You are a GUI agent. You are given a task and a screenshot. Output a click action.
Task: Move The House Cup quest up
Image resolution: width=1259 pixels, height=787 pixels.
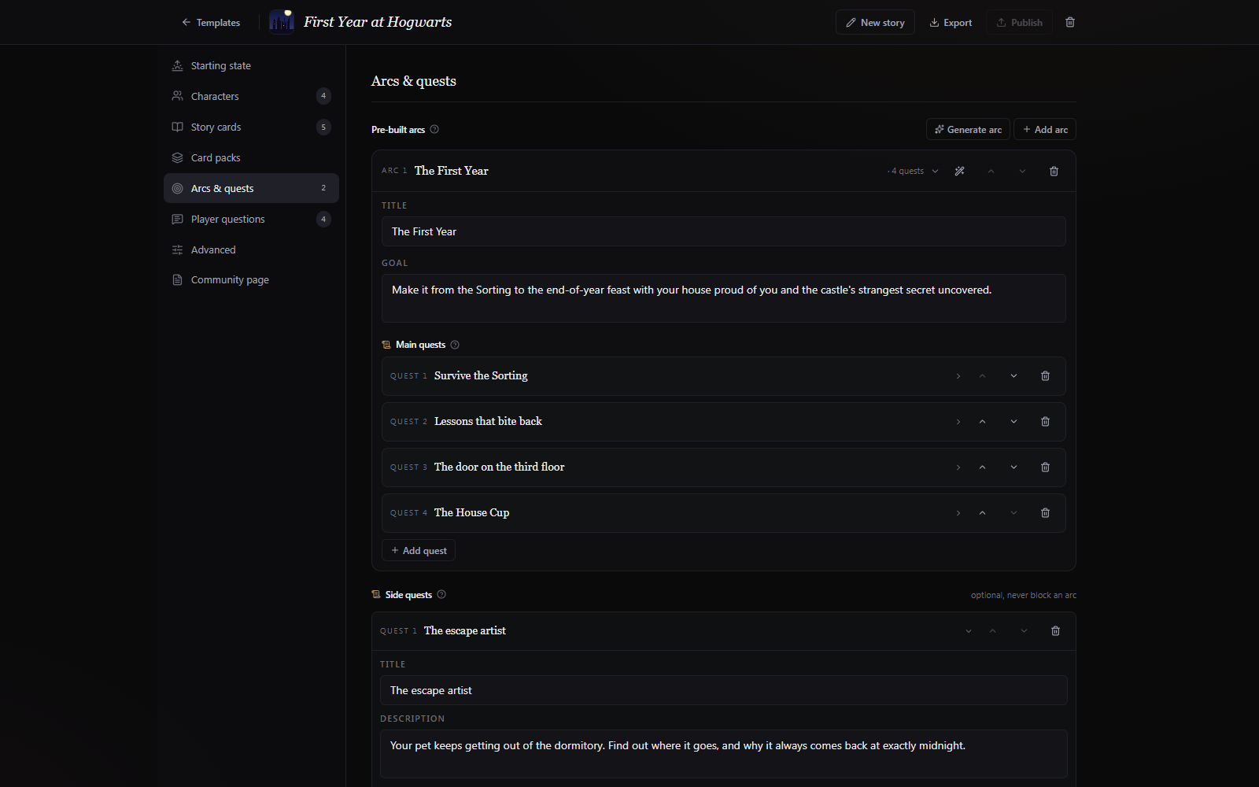pos(983,513)
